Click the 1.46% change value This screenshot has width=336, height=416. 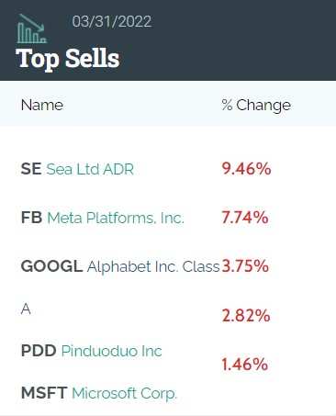[x=244, y=365]
